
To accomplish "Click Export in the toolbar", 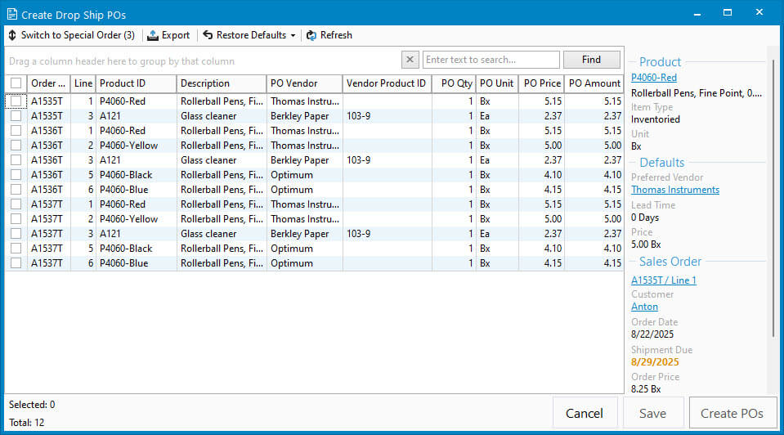I will click(x=168, y=35).
